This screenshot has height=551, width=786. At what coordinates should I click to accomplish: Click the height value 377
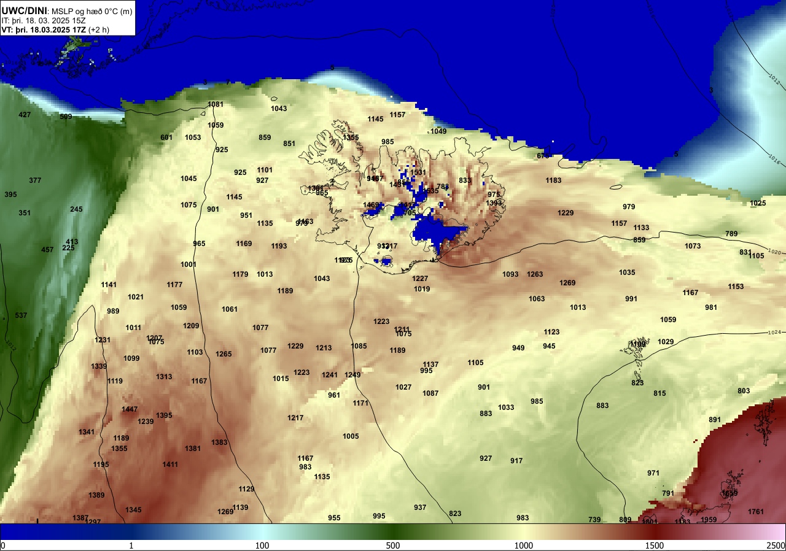[35, 180]
